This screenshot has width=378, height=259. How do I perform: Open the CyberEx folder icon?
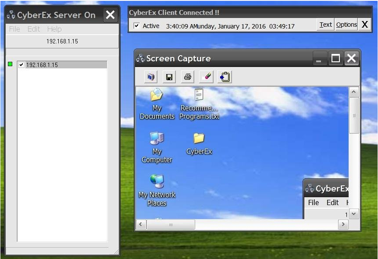click(x=199, y=143)
